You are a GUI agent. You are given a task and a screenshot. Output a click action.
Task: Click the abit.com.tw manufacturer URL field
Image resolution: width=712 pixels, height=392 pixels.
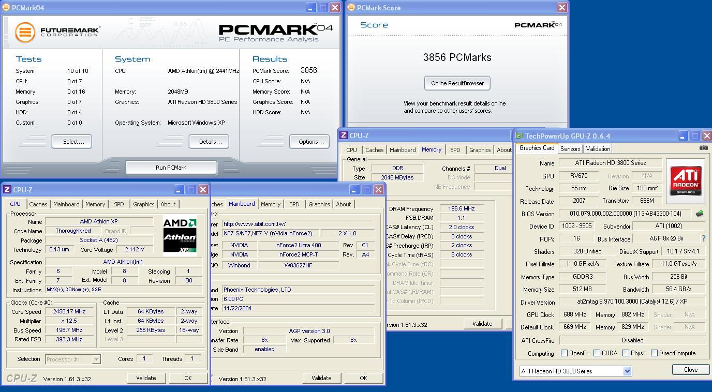(x=298, y=224)
